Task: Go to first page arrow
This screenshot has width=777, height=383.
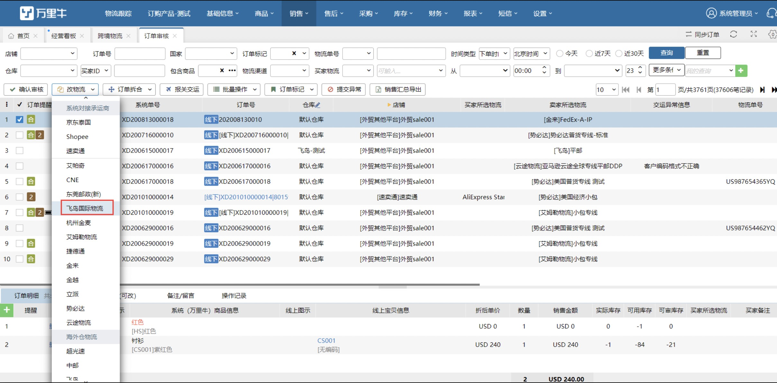Action: (626, 90)
